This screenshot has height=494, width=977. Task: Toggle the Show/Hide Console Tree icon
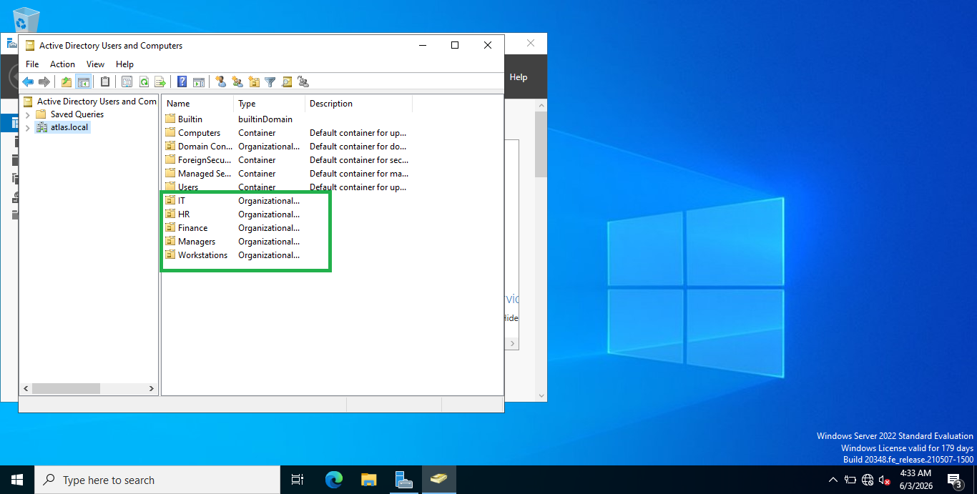click(83, 81)
